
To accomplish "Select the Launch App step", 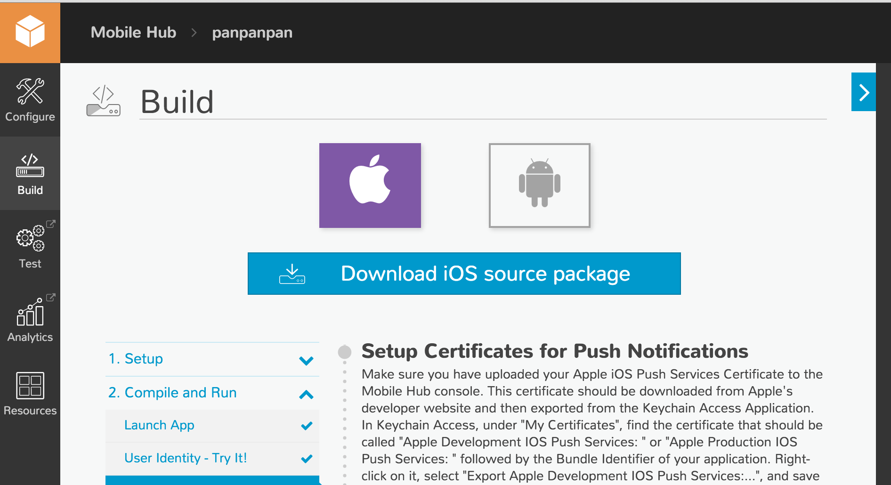I will [212, 426].
